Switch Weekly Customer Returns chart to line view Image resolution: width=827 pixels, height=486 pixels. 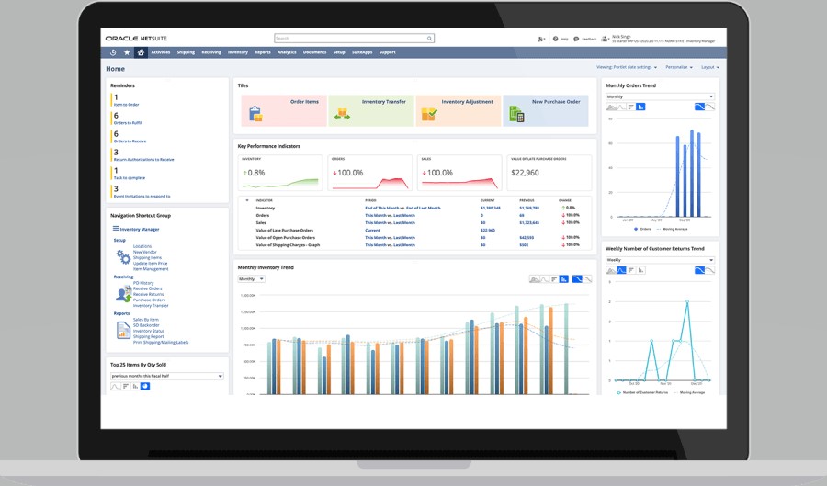click(x=621, y=270)
